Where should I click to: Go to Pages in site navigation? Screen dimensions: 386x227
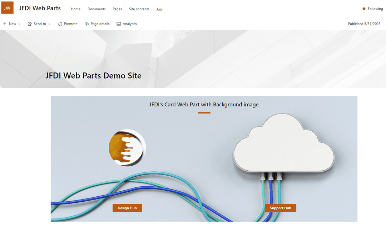pos(117,9)
